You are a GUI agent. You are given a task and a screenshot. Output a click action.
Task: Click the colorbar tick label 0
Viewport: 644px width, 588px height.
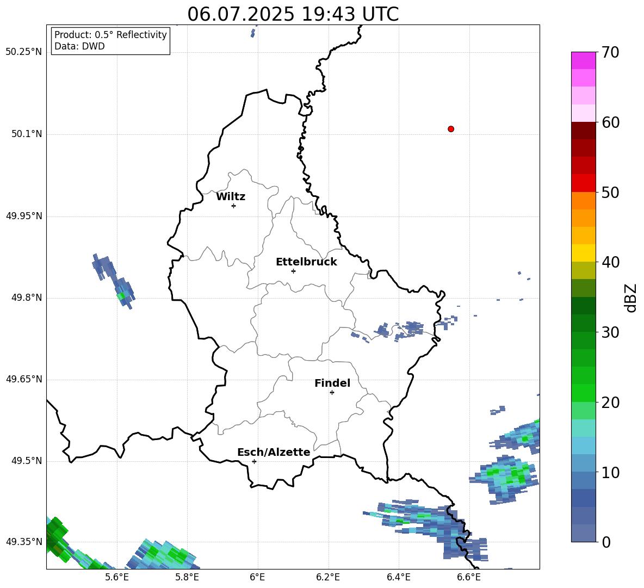606,542
